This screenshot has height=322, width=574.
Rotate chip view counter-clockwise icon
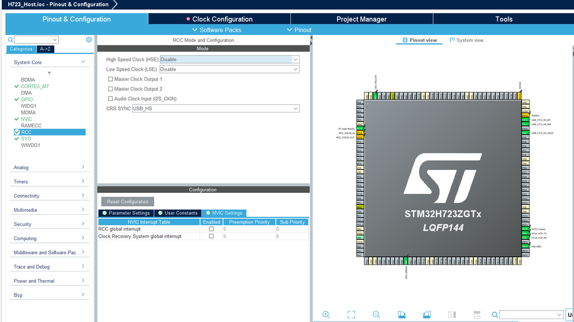click(x=426, y=315)
